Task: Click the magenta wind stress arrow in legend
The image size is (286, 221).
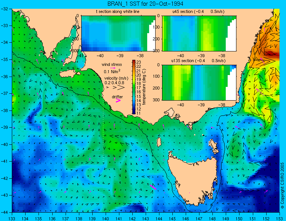Action: (x=113, y=68)
